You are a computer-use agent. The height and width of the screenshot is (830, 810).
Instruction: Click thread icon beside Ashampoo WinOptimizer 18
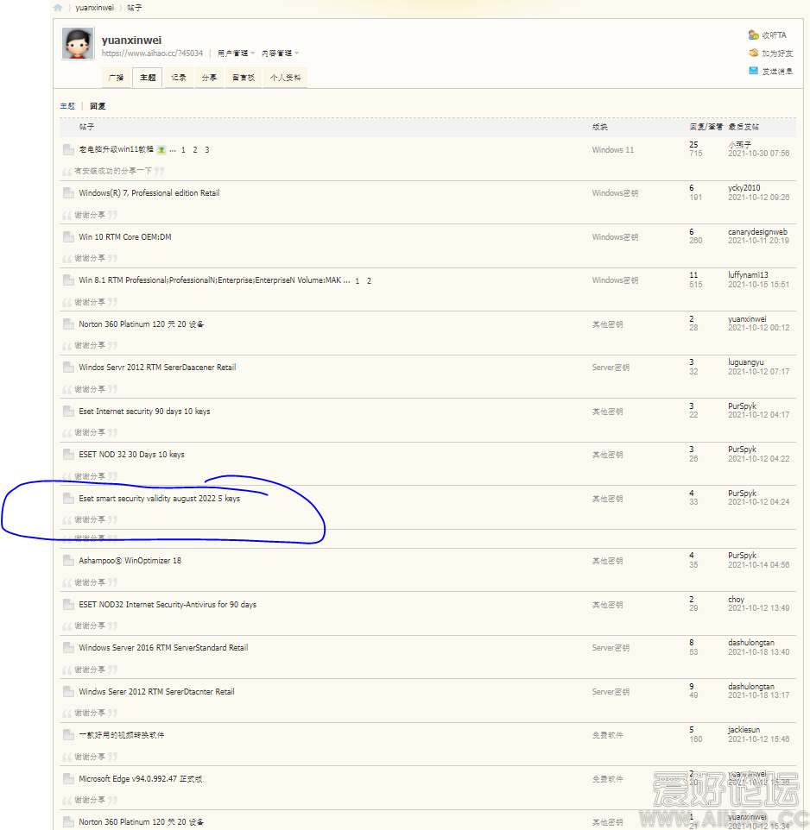point(69,561)
